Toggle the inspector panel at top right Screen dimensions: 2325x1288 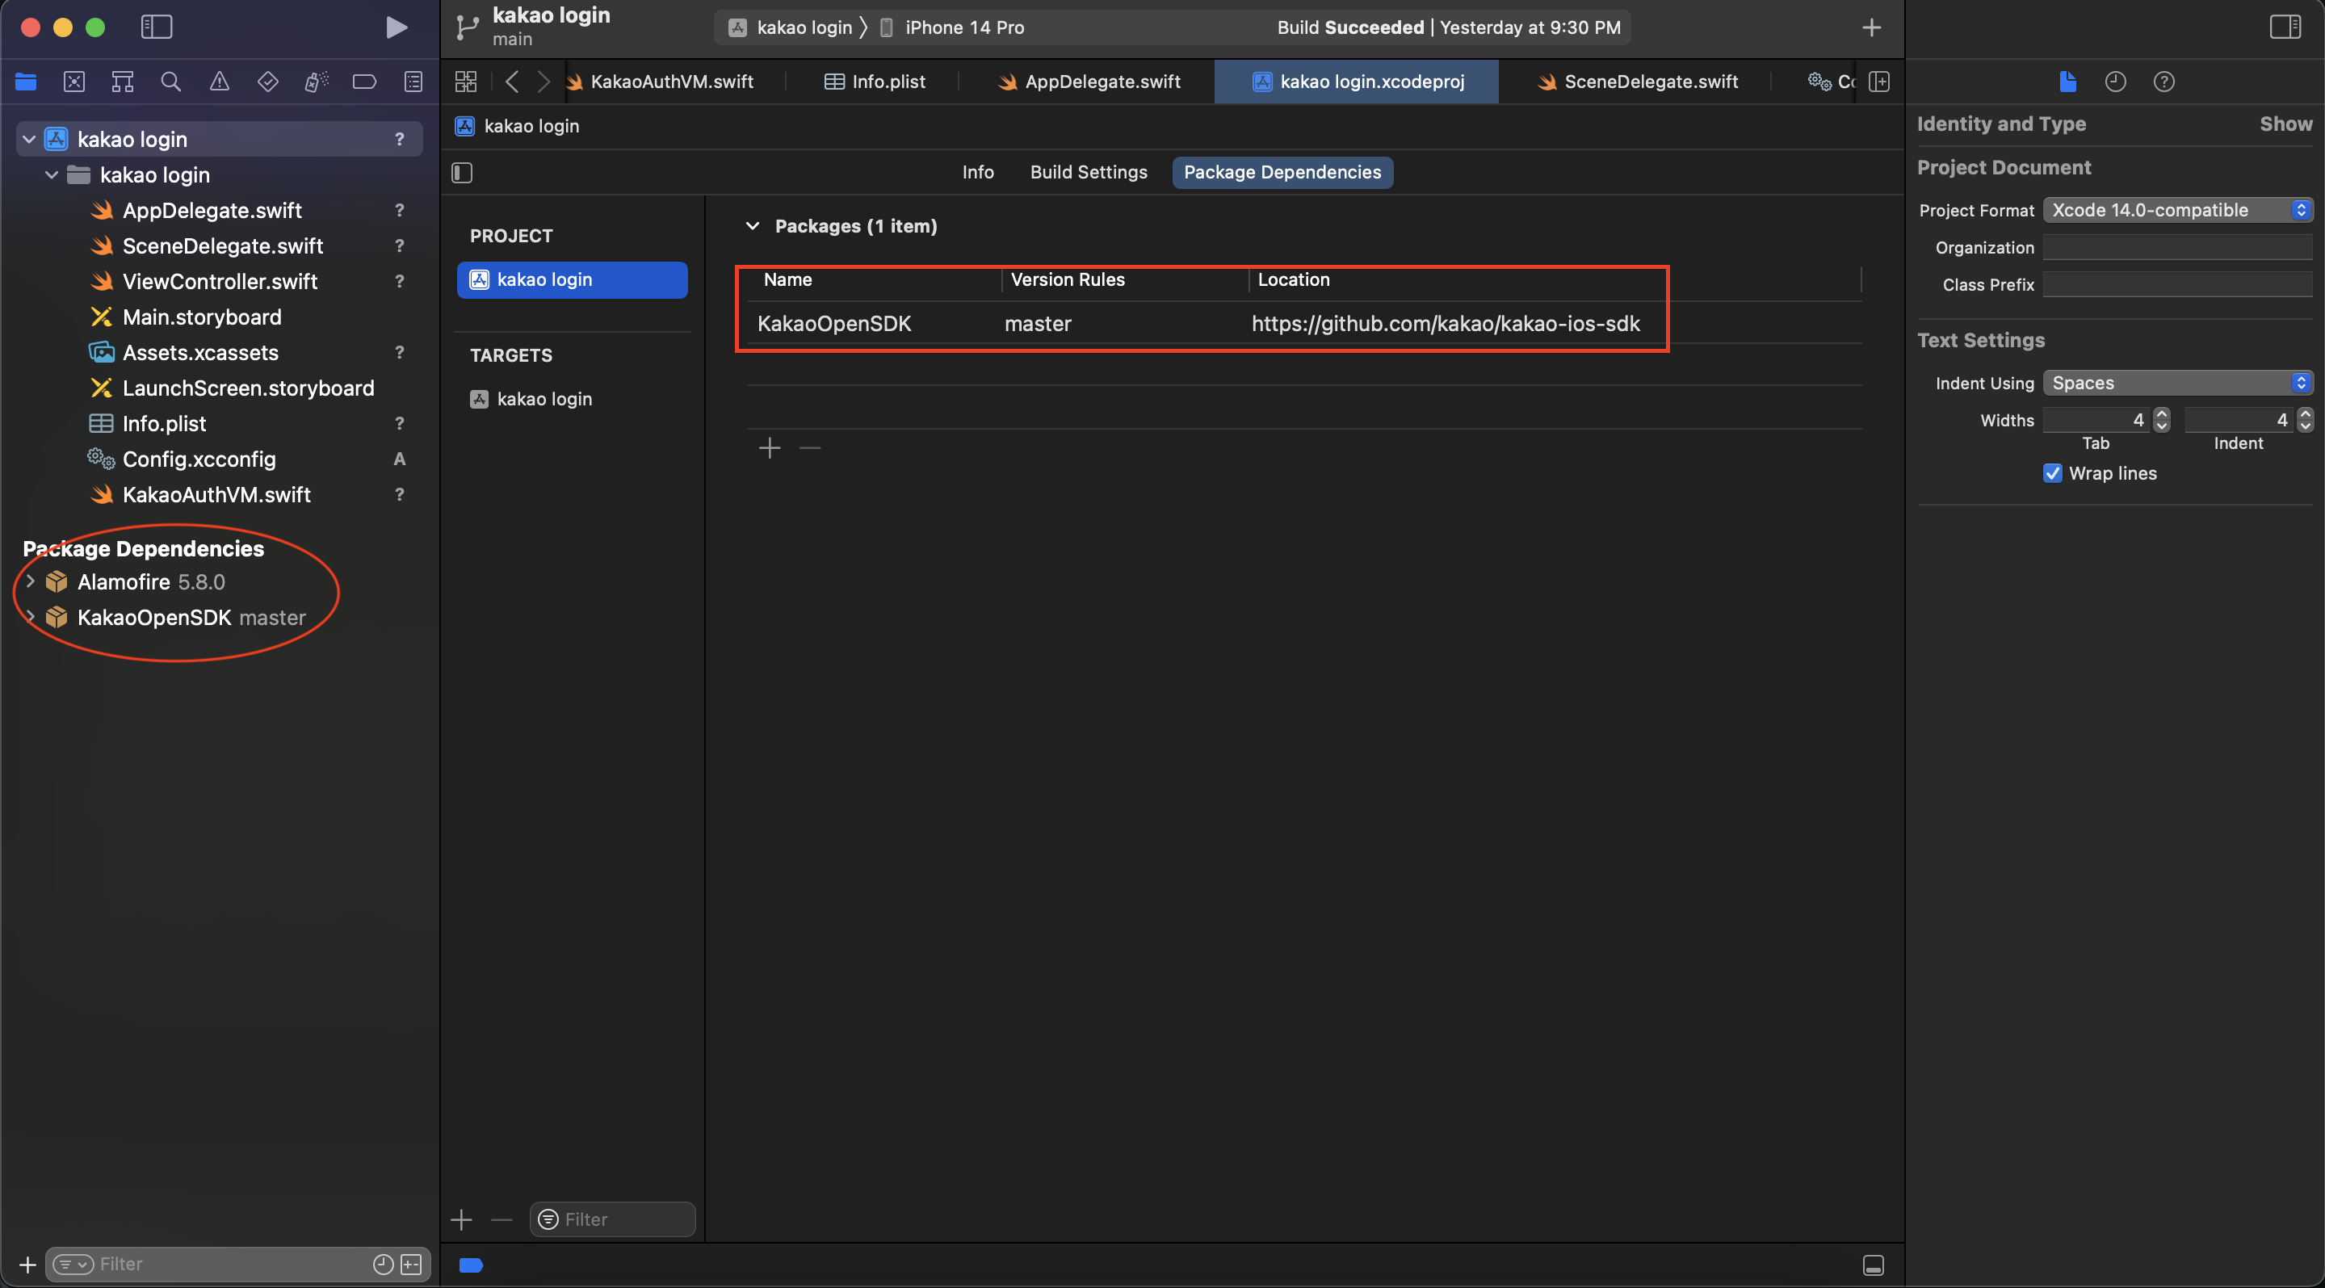click(x=2285, y=27)
